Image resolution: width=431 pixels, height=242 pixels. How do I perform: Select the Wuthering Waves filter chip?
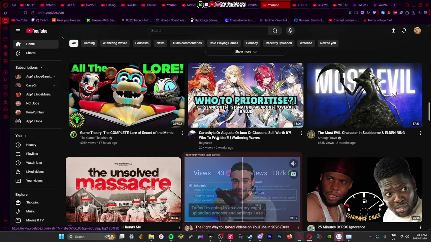pos(115,43)
